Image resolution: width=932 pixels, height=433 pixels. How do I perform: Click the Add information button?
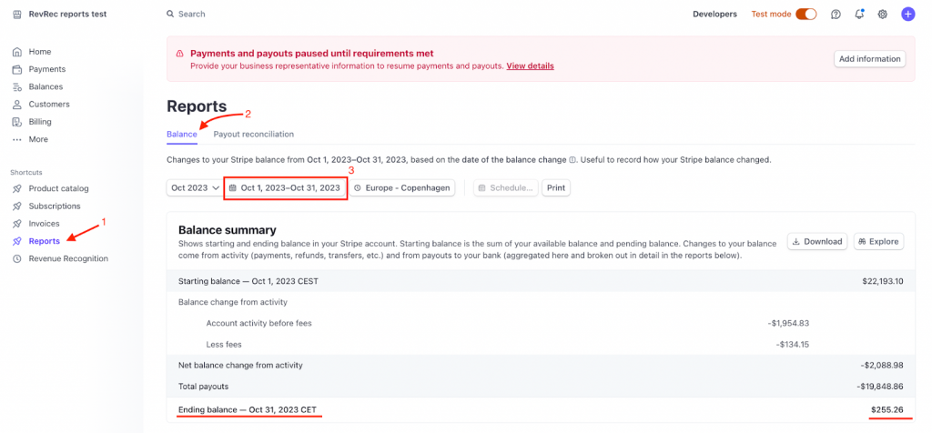pos(869,59)
